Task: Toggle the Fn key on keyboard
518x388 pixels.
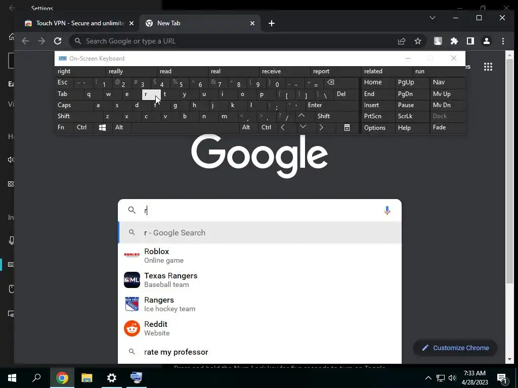Action: coord(64,127)
